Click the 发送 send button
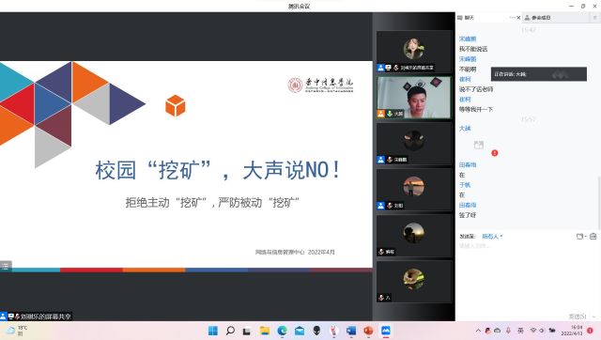 point(578,317)
